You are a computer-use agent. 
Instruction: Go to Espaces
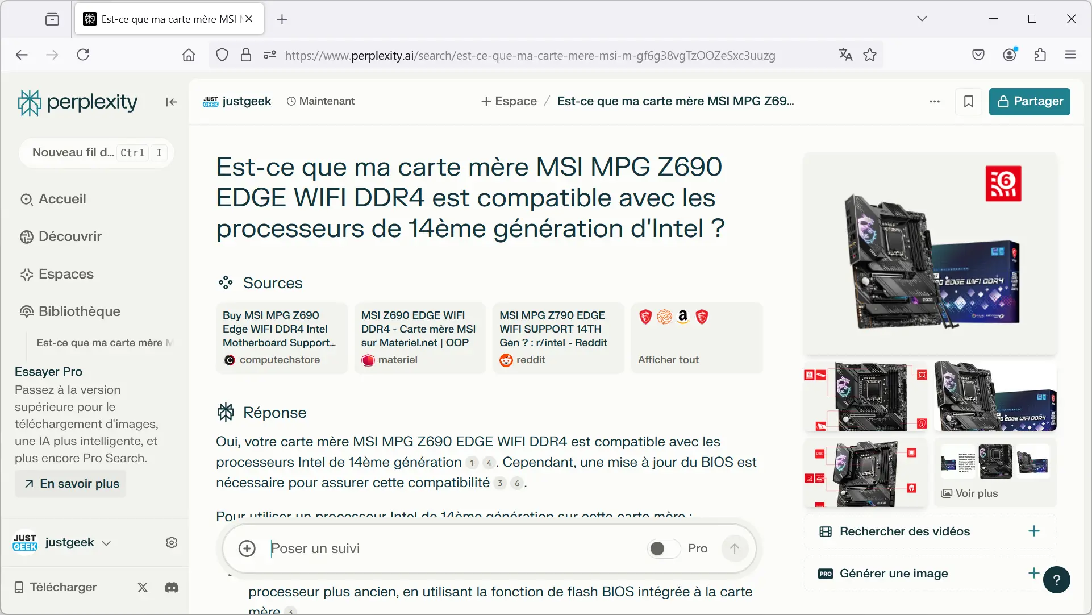pyautogui.click(x=57, y=274)
